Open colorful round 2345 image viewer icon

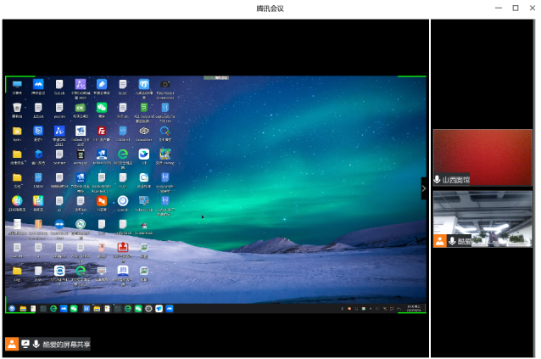coord(17,201)
